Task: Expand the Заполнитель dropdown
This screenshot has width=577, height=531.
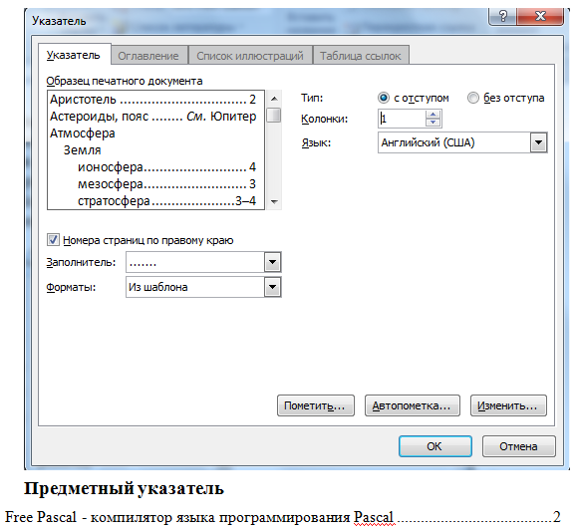Action: (273, 262)
